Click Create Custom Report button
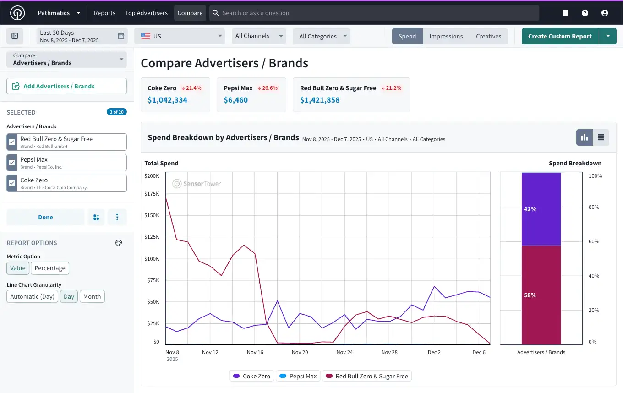Screen dimensions: 623x393 [x=560, y=36]
